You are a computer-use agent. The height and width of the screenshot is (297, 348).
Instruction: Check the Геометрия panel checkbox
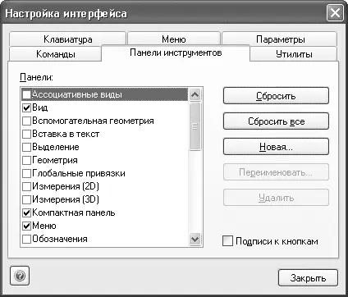pyautogui.click(x=26, y=160)
